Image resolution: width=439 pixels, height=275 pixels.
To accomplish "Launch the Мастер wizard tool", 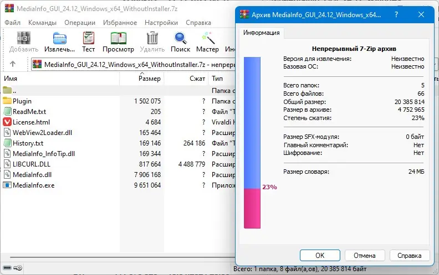I will (207, 38).
